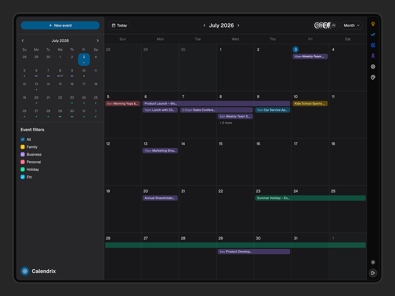Click the purple person profile icon
The width and height of the screenshot is (395, 296).
[x=373, y=56]
